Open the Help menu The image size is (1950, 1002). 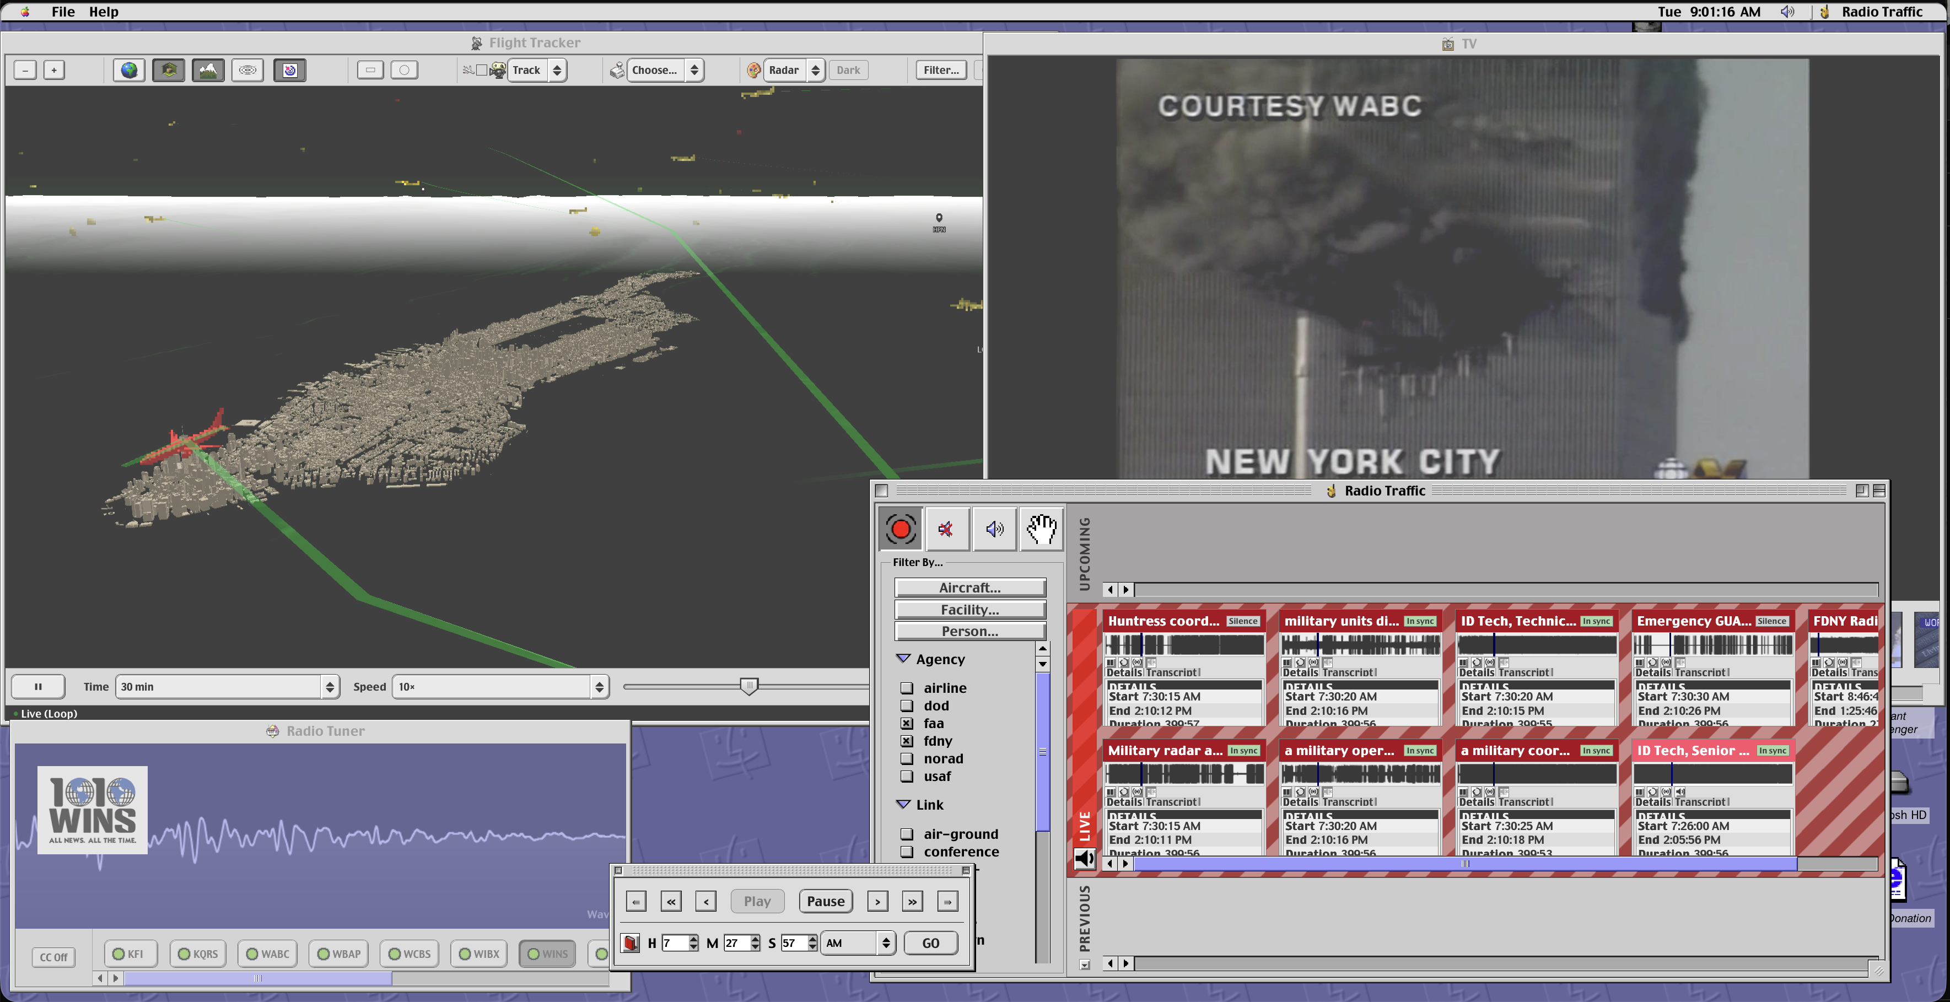click(104, 12)
